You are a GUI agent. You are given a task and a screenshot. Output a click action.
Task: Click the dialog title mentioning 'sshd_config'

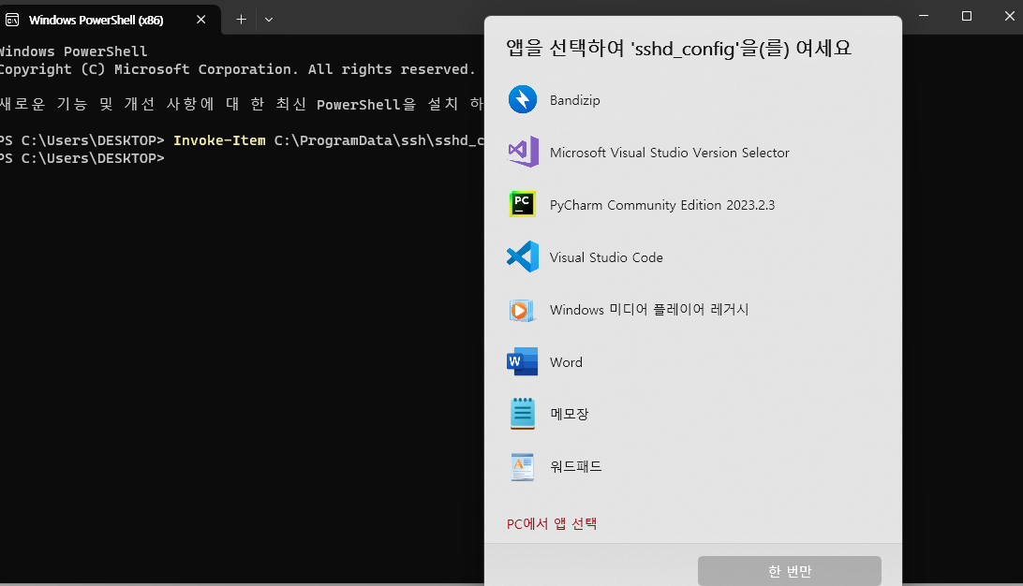coord(678,49)
